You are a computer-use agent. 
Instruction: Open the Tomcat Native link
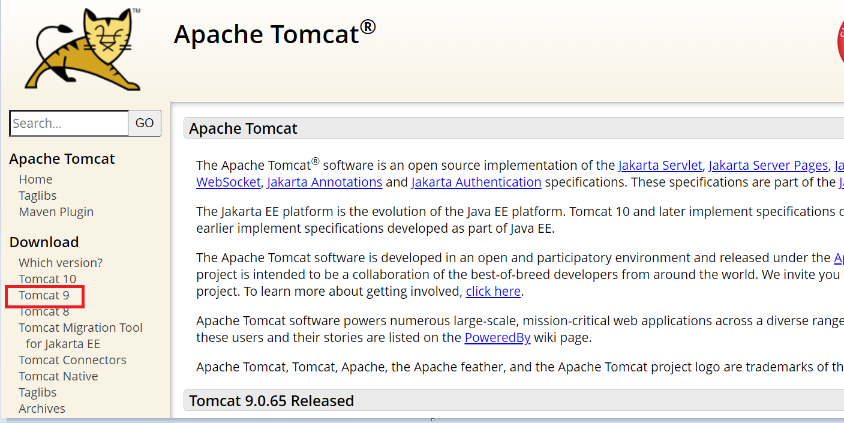[58, 376]
